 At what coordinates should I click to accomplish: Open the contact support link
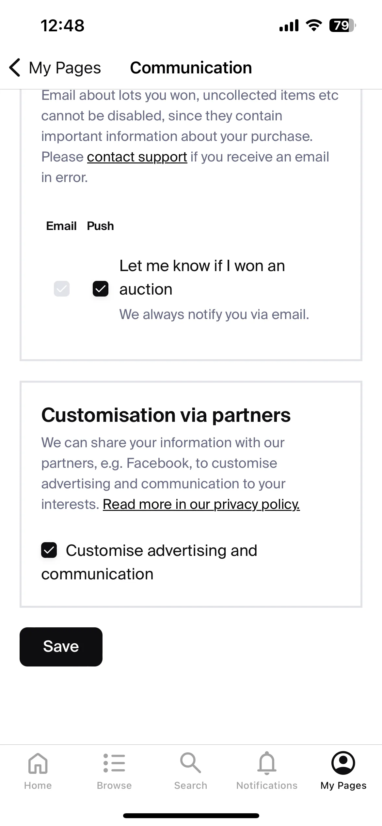click(137, 157)
